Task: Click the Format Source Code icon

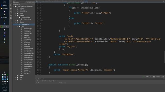Action: coord(11,12)
